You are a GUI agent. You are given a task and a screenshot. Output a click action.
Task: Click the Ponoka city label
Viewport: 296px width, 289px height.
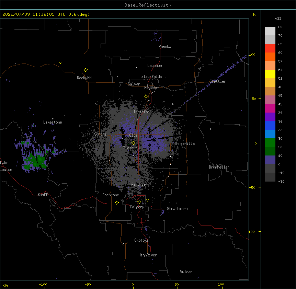coord(165,47)
